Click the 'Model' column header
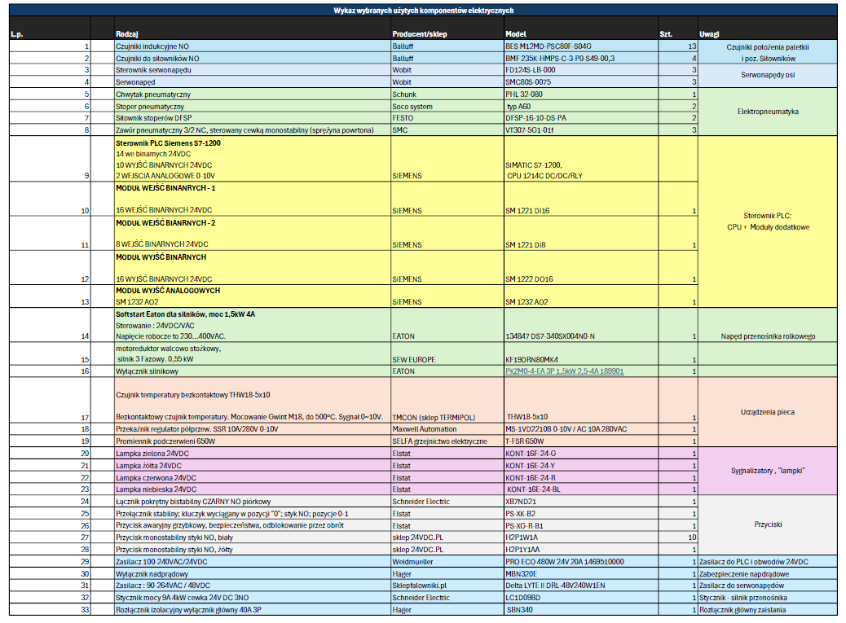The width and height of the screenshot is (846, 623). point(516,34)
